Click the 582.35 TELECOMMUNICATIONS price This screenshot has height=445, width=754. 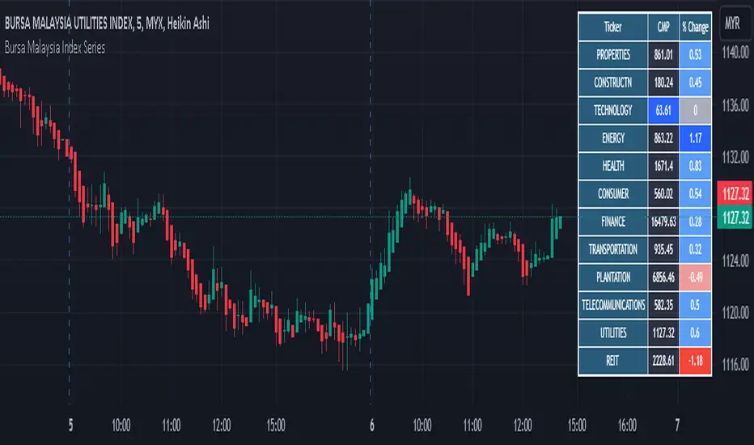(x=663, y=305)
